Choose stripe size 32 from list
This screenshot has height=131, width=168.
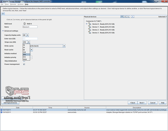tap(26, 47)
